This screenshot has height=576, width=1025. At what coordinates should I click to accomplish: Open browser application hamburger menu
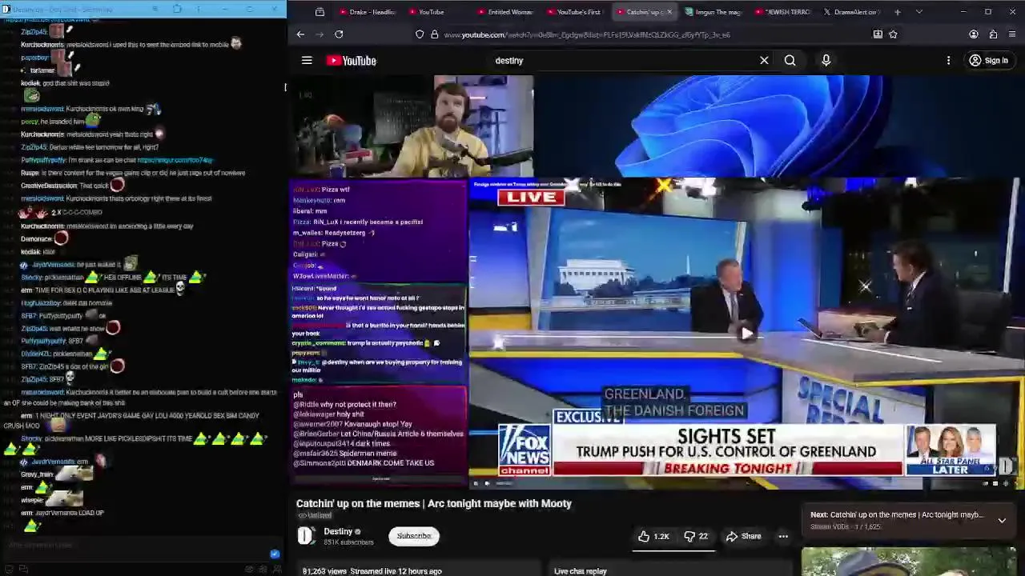pos(1012,34)
